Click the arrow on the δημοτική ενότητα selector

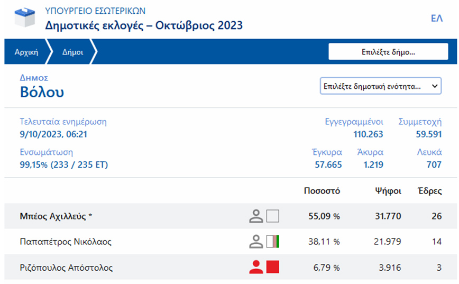pyautogui.click(x=435, y=86)
